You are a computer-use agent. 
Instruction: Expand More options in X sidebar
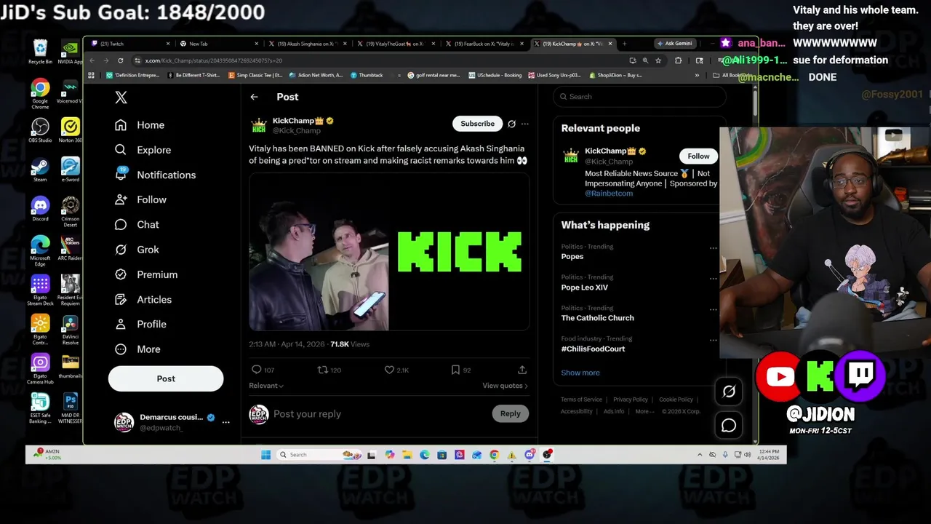tap(137, 349)
